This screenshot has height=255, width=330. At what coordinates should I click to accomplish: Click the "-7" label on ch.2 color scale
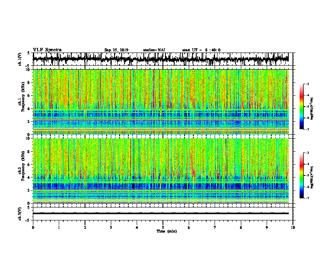click(307, 198)
